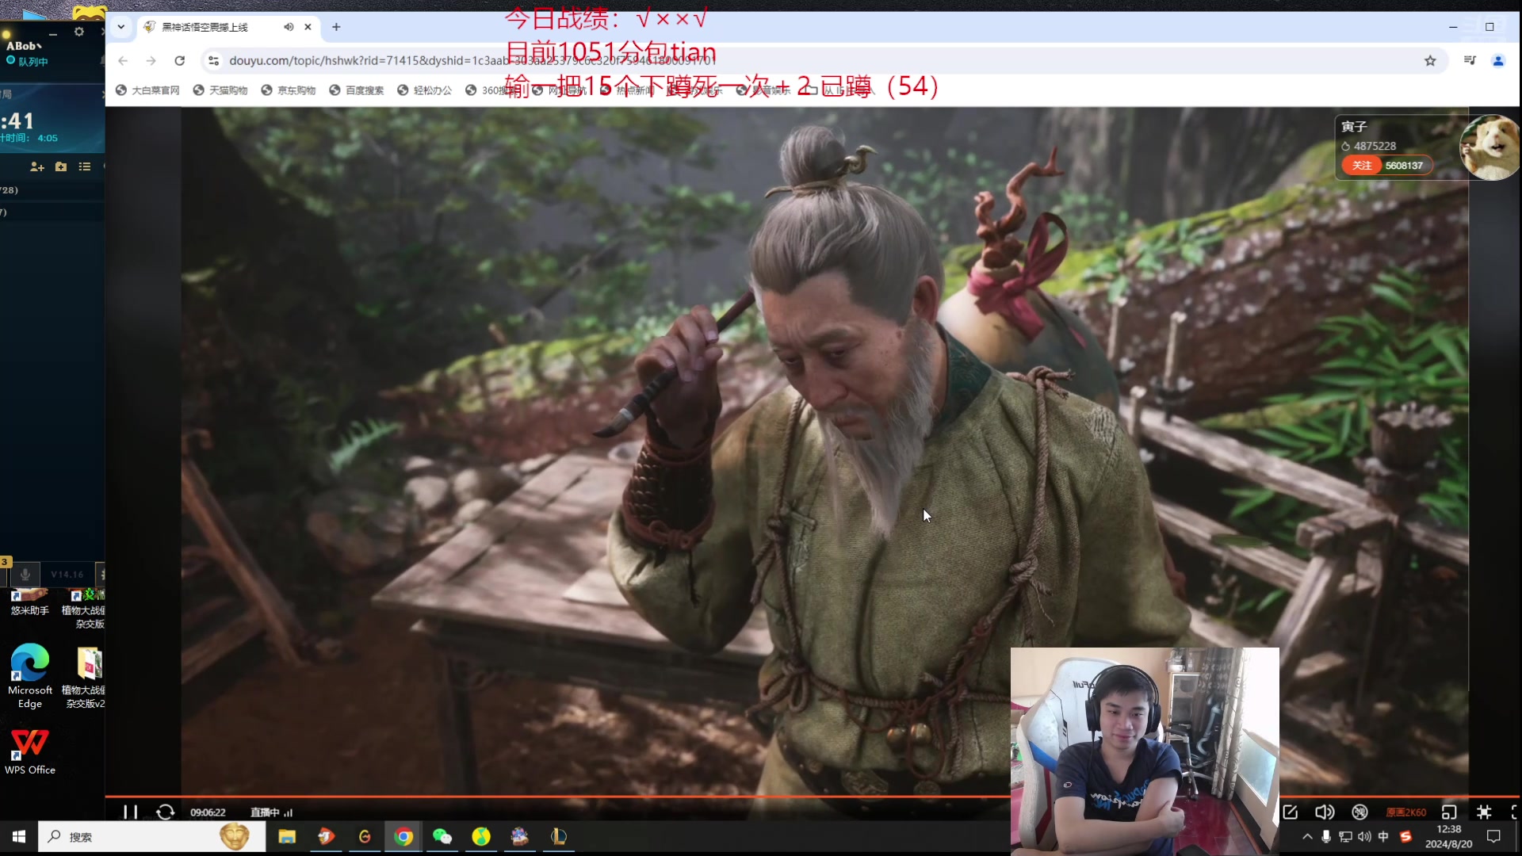Pause the live stream video
The width and height of the screenshot is (1522, 856).
click(x=130, y=812)
